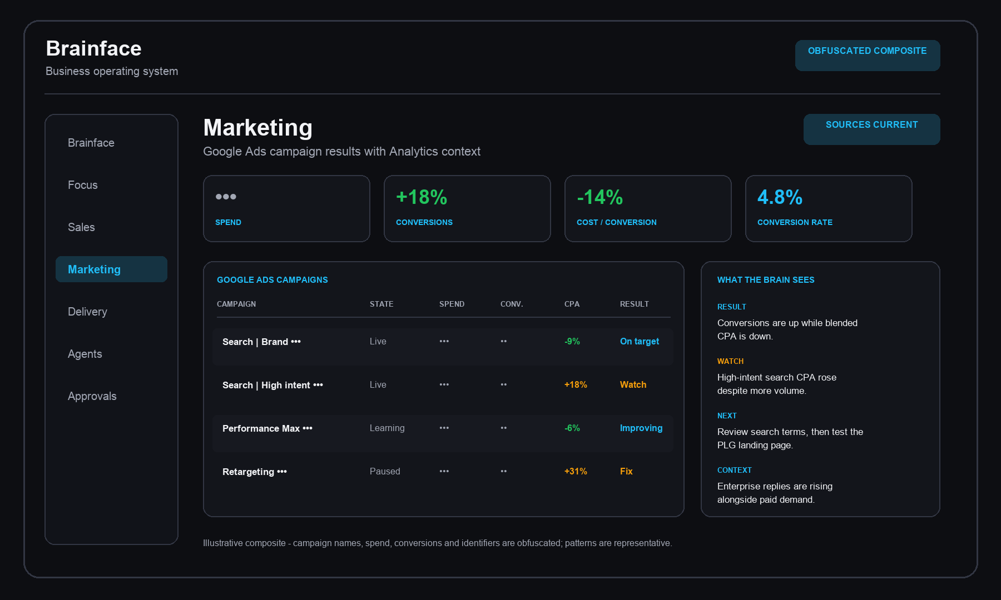Screen dimensions: 1001x600
Task: Click the 4.8% Conversion Rate card
Action: [x=829, y=208]
